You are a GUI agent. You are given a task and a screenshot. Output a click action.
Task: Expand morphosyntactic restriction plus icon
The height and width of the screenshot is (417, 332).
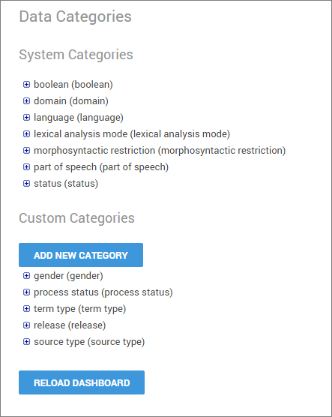[26, 150]
